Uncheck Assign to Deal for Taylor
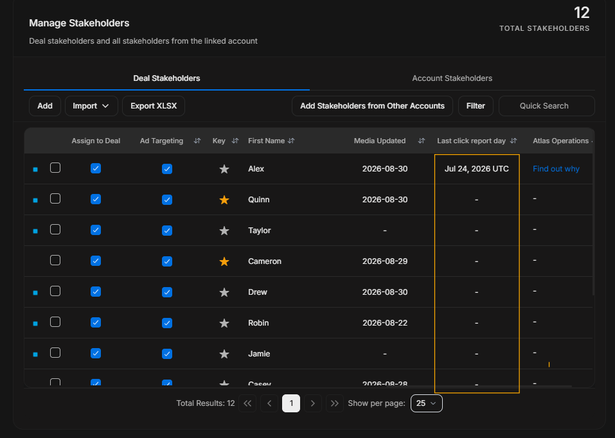 pos(96,230)
